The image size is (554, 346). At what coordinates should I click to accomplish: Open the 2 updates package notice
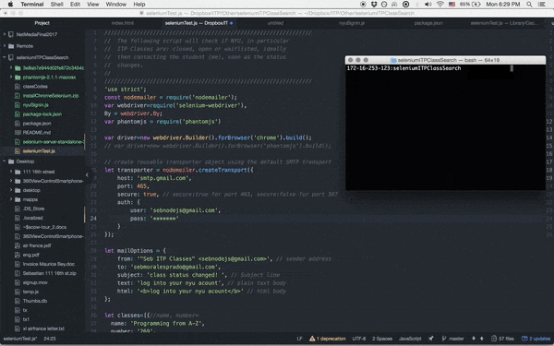tap(536, 339)
